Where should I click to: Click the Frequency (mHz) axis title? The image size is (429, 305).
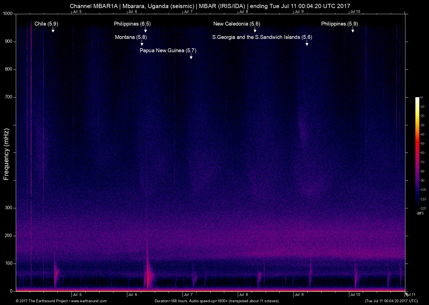pos(6,154)
